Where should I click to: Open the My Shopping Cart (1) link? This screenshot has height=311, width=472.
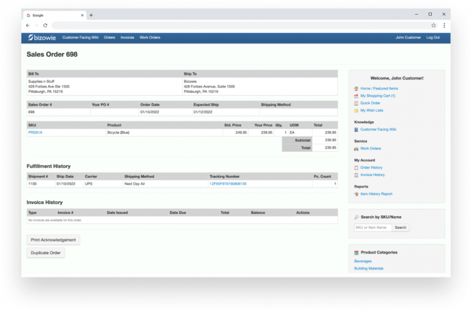[x=378, y=96]
